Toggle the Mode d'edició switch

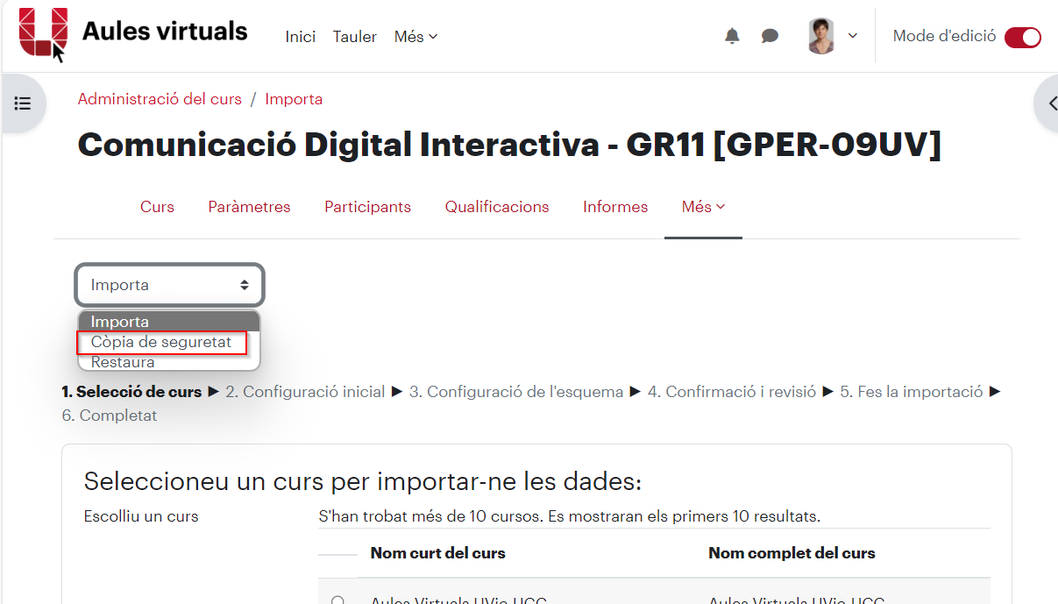1022,37
